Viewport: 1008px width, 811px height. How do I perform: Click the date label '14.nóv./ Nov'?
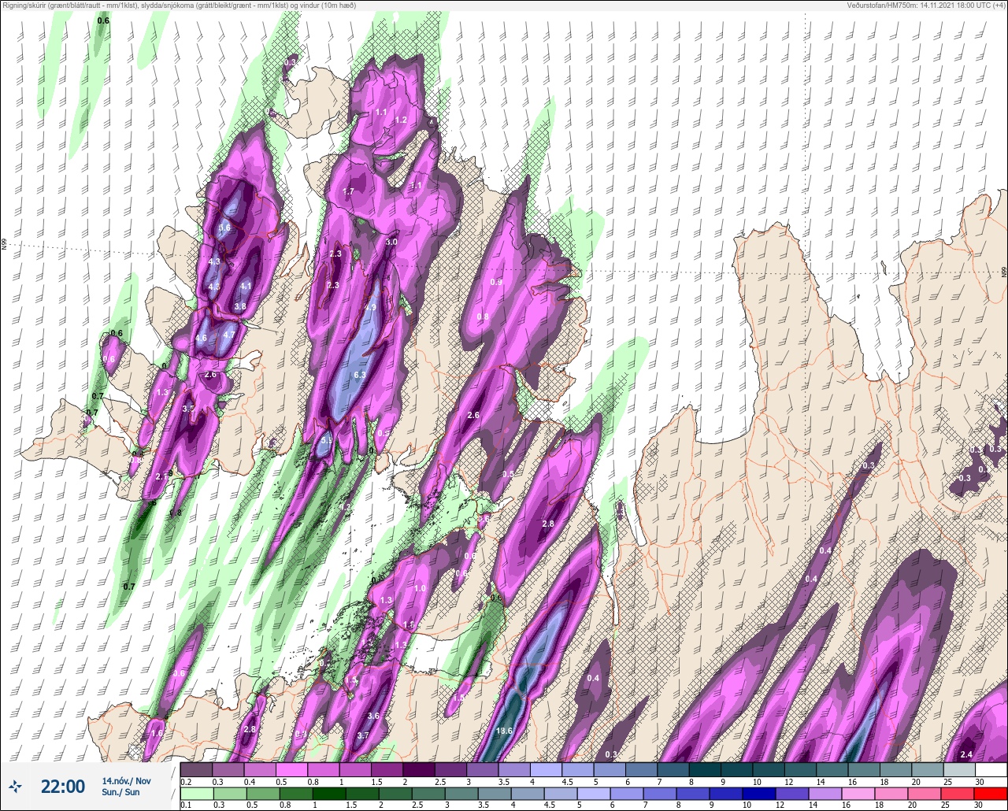[126, 780]
